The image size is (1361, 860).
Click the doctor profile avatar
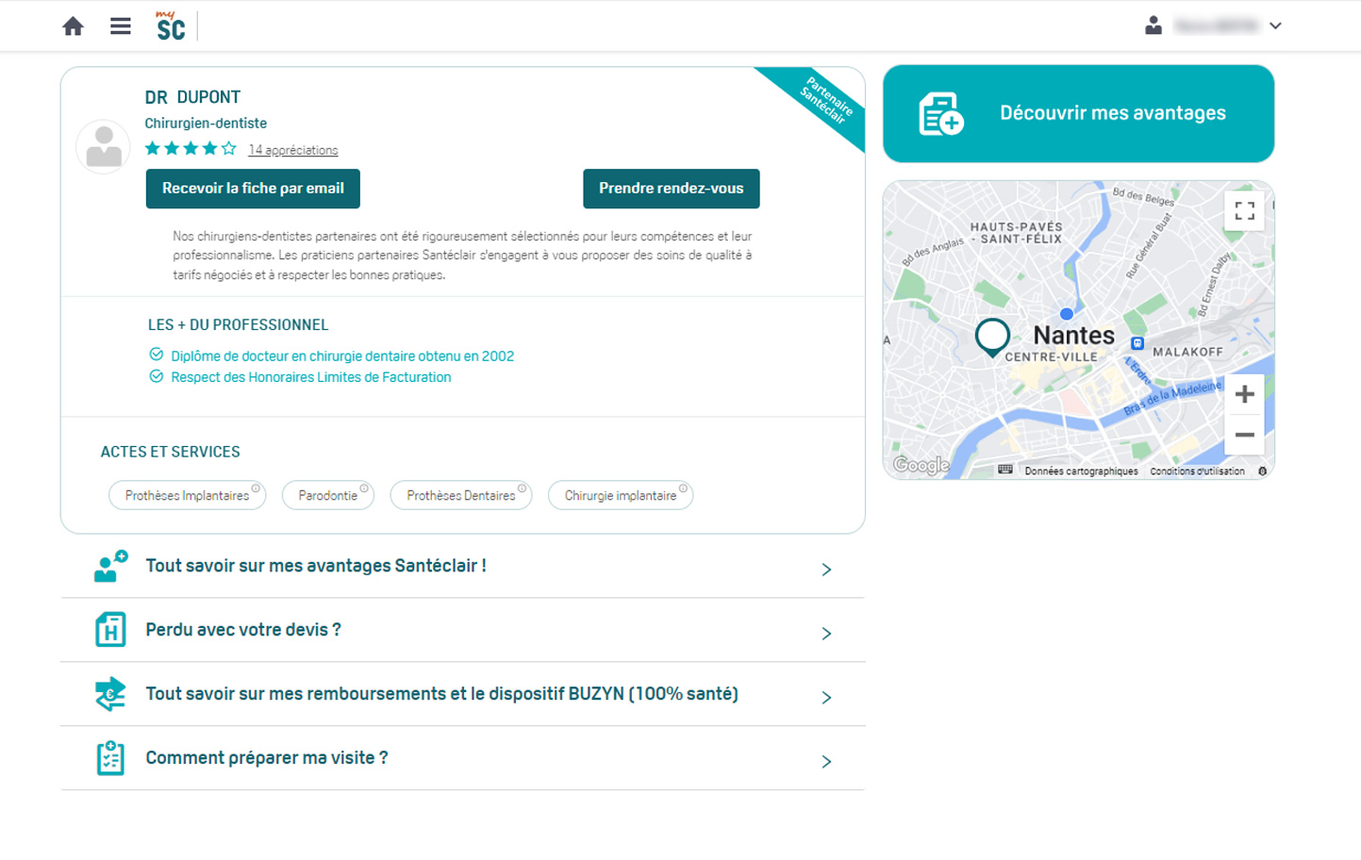point(104,147)
